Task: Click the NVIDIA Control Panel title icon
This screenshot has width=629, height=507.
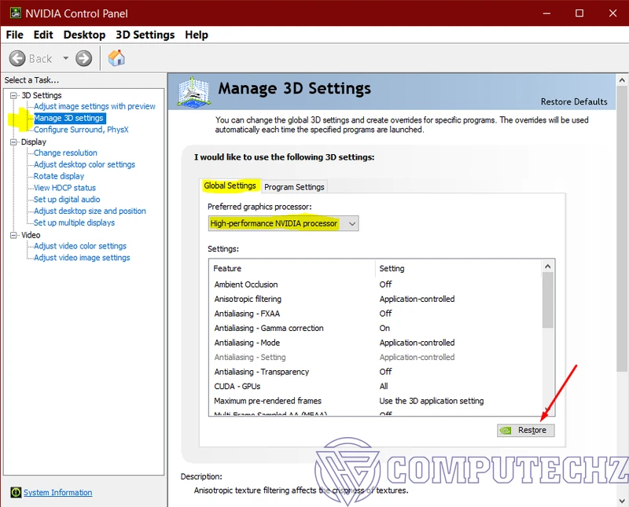Action: (x=15, y=13)
